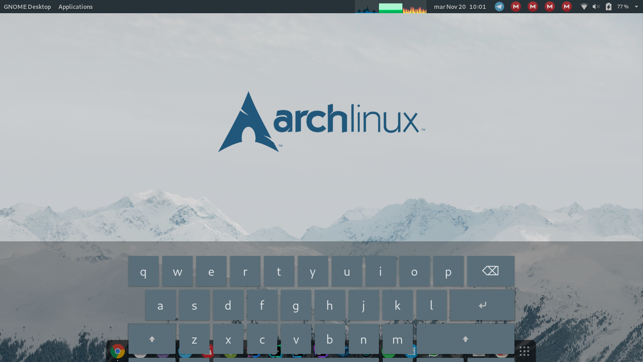Click the muted volume icon
Image resolution: width=643 pixels, height=362 pixels.
(596, 7)
